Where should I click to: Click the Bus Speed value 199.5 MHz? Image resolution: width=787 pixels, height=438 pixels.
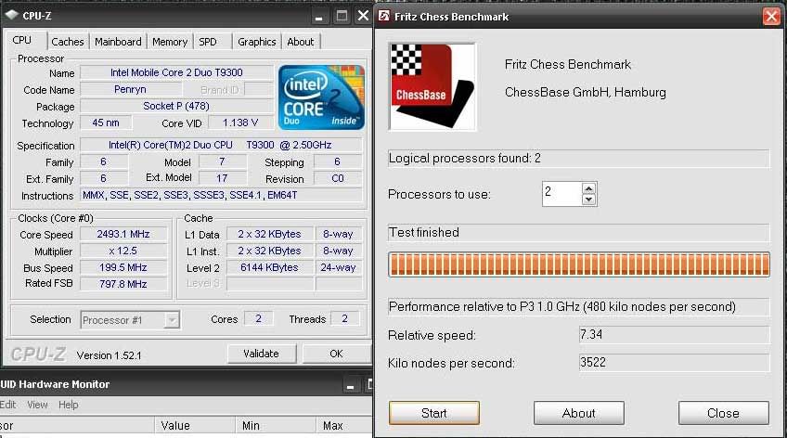[x=123, y=267]
